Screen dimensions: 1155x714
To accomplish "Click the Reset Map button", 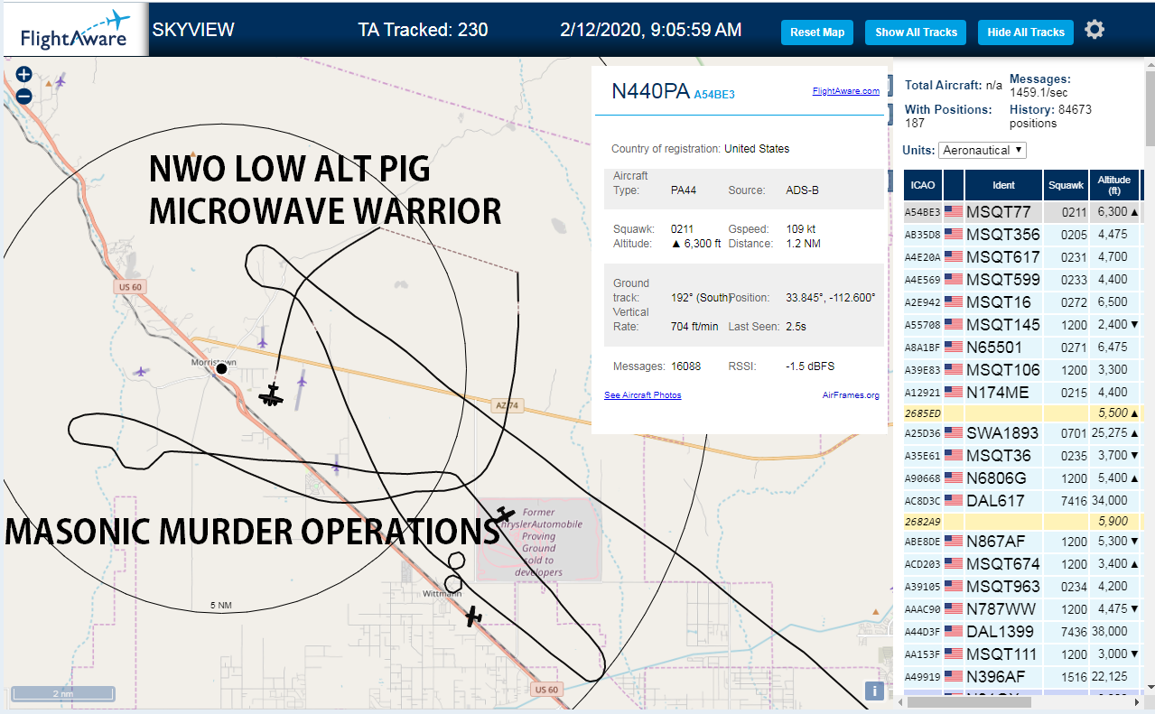I will point(817,32).
